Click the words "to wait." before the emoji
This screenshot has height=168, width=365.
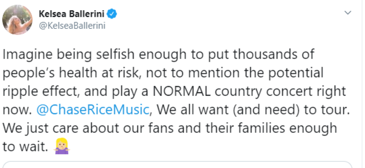tap(26, 146)
